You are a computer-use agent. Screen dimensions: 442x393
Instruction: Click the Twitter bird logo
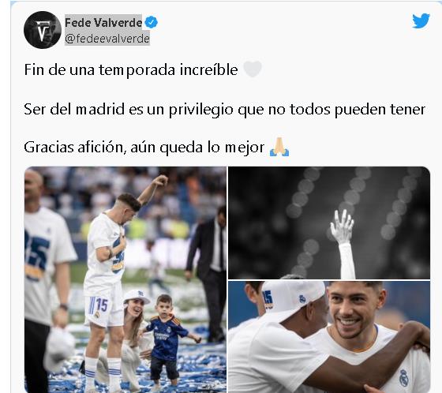421,21
